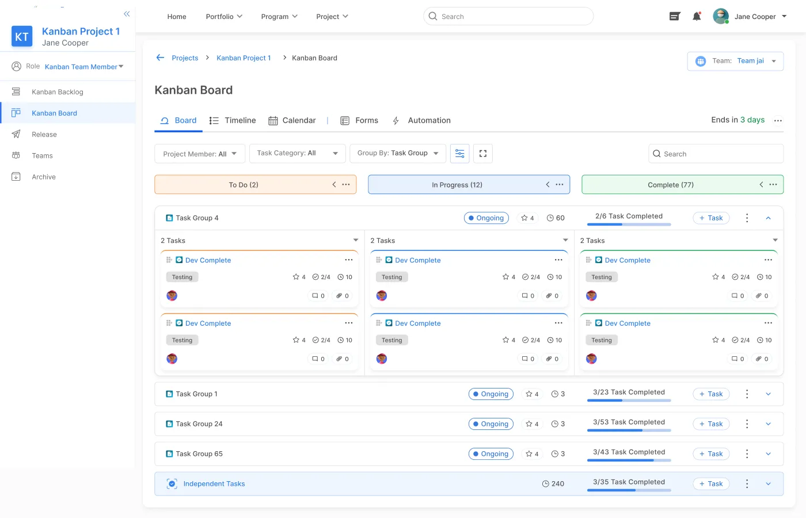Click the star rating icon of Task Group 4
The height and width of the screenshot is (518, 806).
524,218
